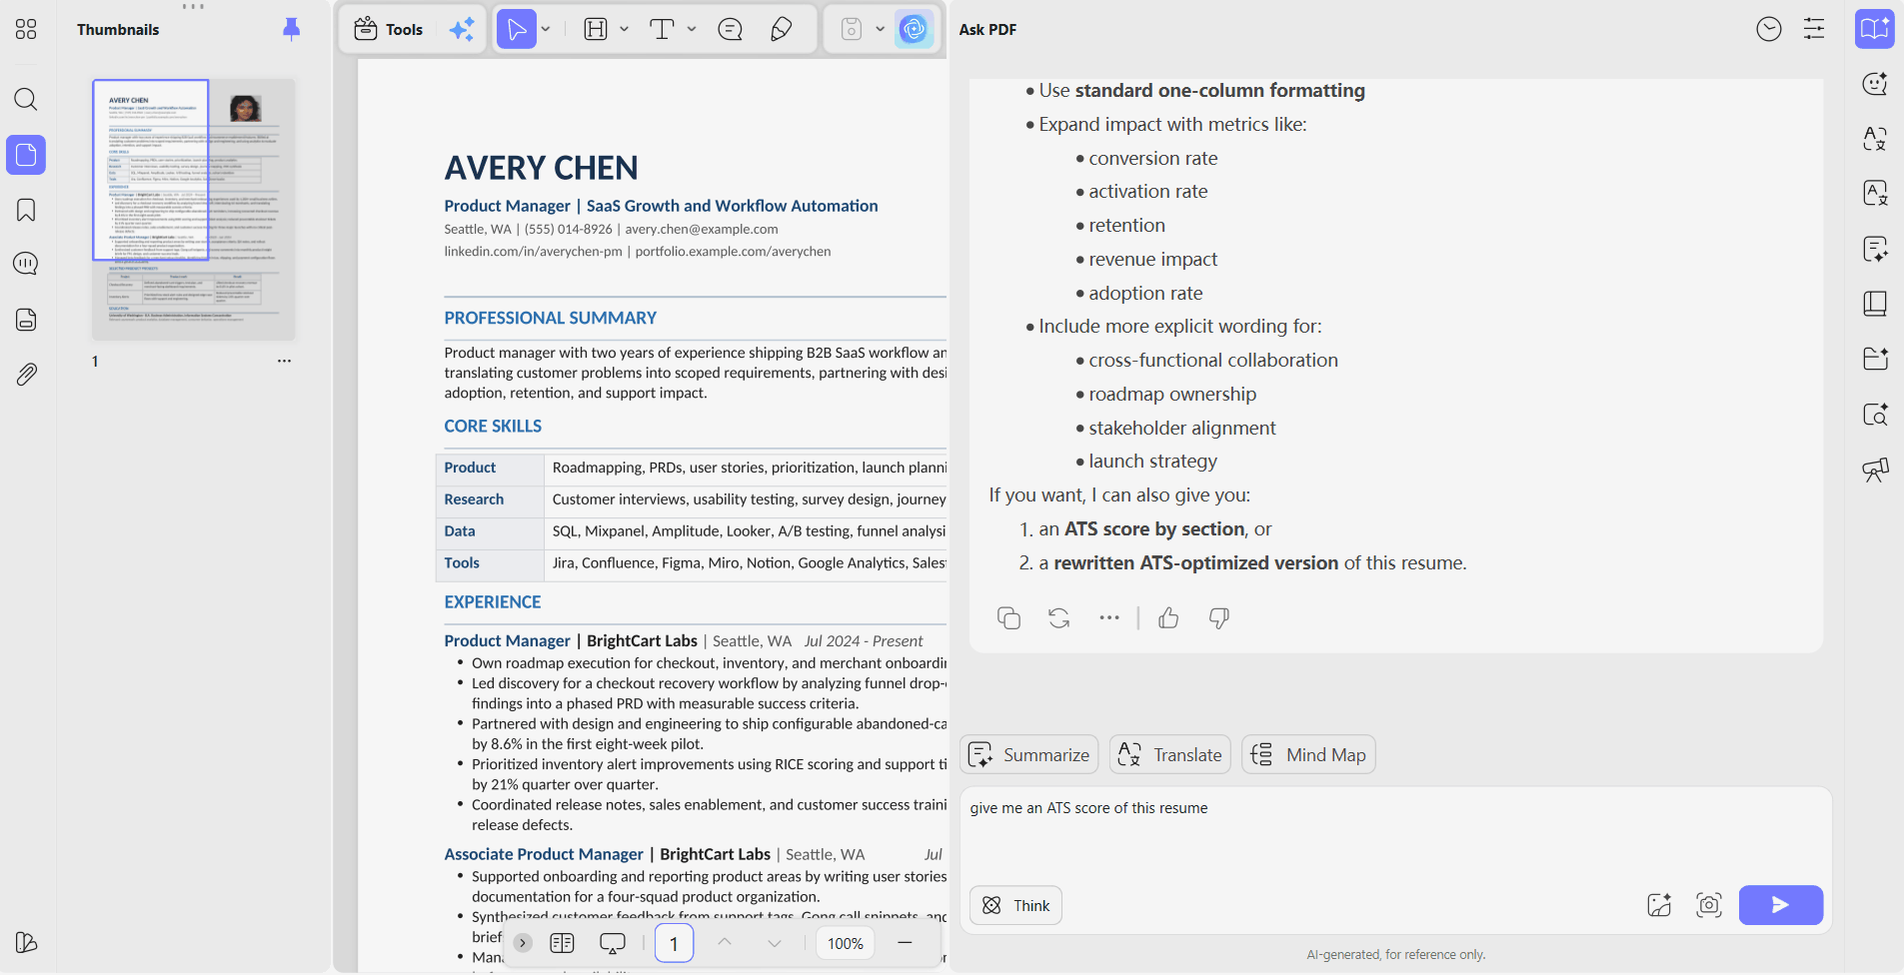Viewport: 1904px width, 975px height.
Task: Expand the selection tool dropdown arrow
Action: [546, 29]
